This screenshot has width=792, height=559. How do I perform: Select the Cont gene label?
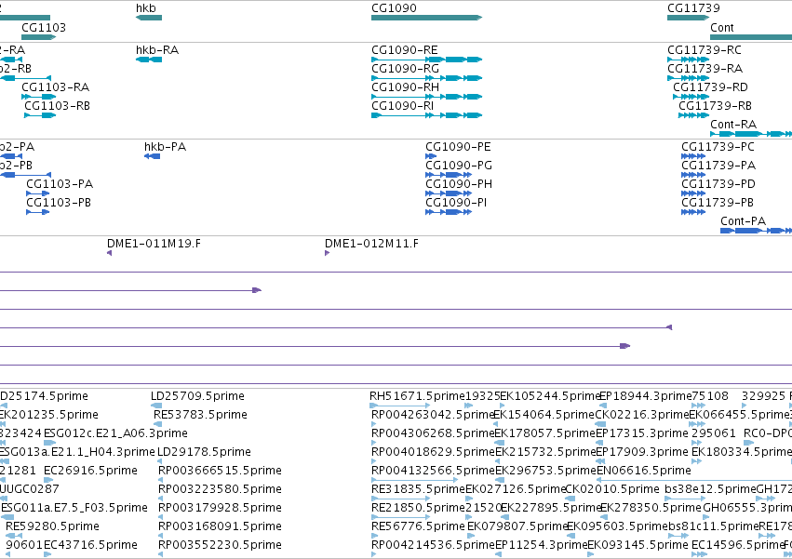point(722,27)
